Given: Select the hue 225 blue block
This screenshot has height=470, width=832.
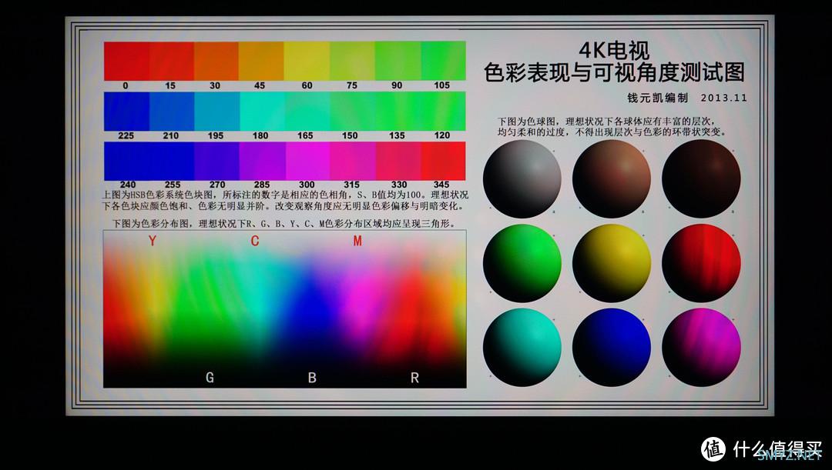Looking at the screenshot, I should coord(126,112).
